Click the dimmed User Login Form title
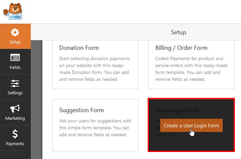 coord(177,110)
